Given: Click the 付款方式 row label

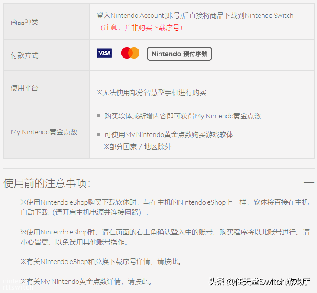Looking at the screenshot, I should coord(24,55).
